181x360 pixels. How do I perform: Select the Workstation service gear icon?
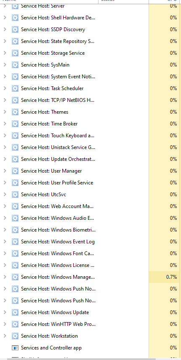pos(15,336)
